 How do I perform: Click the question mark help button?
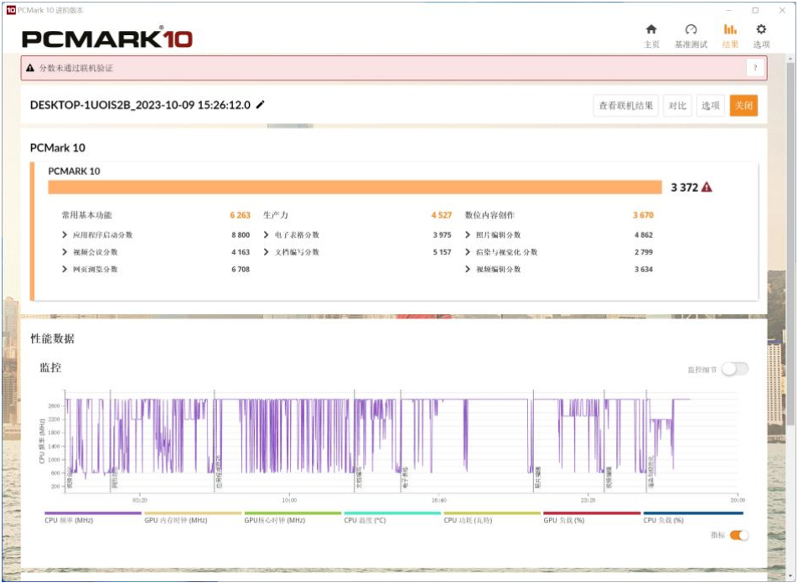click(x=754, y=68)
